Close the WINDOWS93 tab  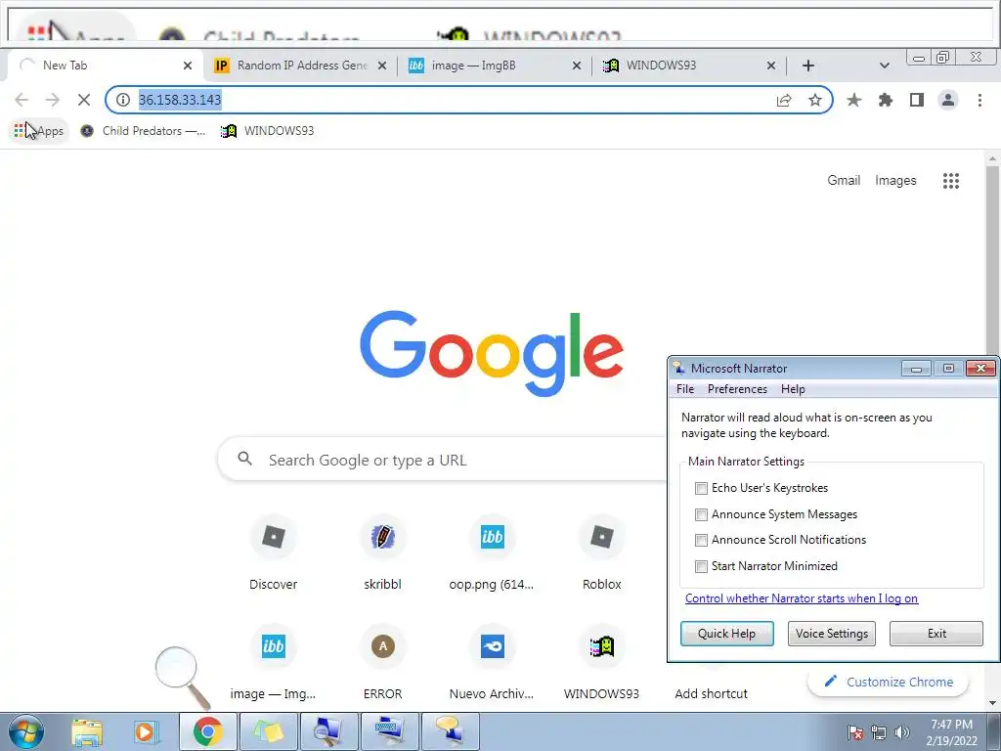tap(771, 66)
